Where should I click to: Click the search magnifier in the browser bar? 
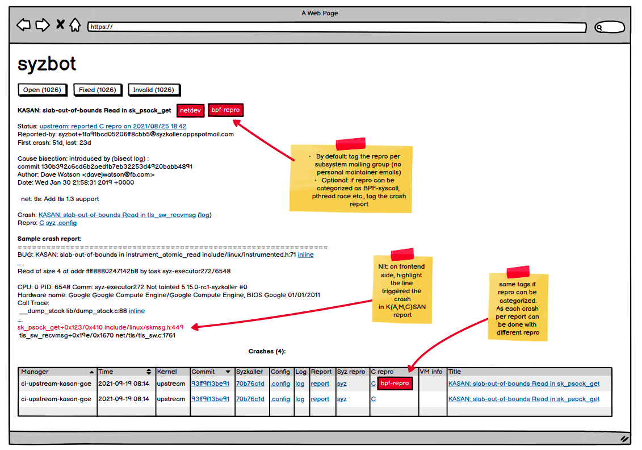pyautogui.click(x=599, y=27)
